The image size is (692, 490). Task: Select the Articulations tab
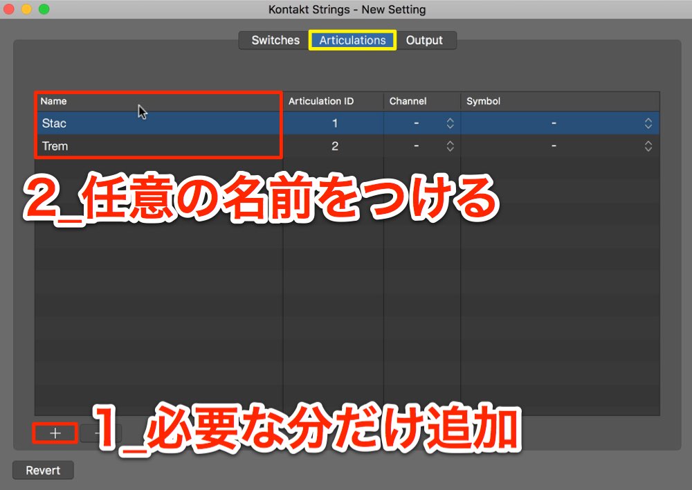coord(352,40)
